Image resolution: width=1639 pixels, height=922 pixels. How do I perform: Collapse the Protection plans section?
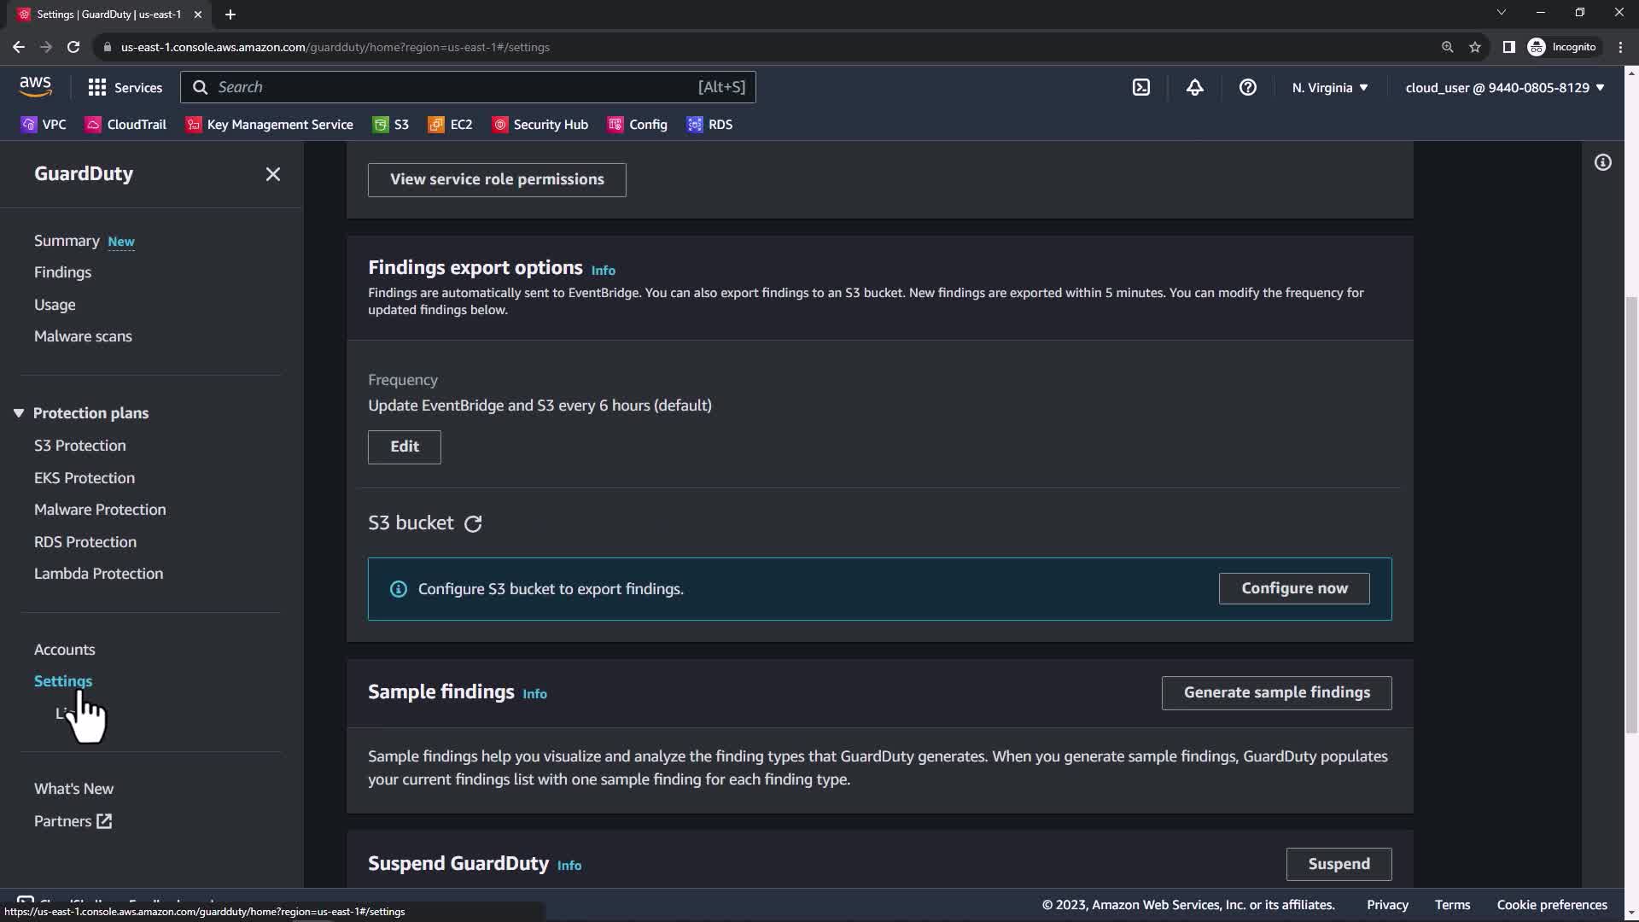(x=18, y=413)
